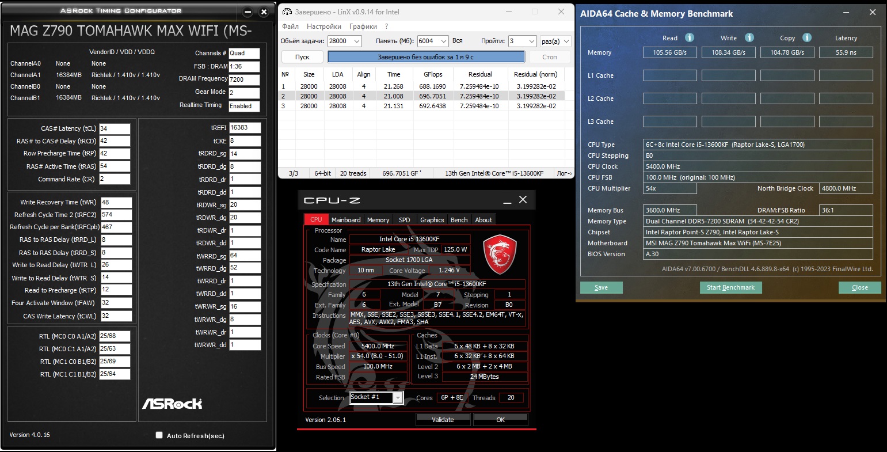Minimize the ASRock Timing Configurator window
887x452 pixels.
pyautogui.click(x=248, y=12)
